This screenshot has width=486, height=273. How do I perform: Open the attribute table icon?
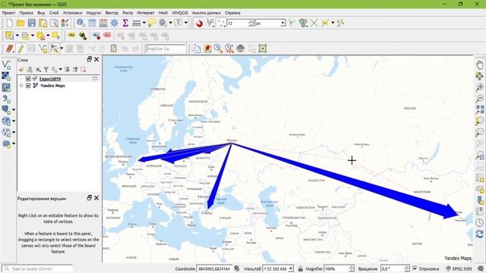[x=92, y=24]
